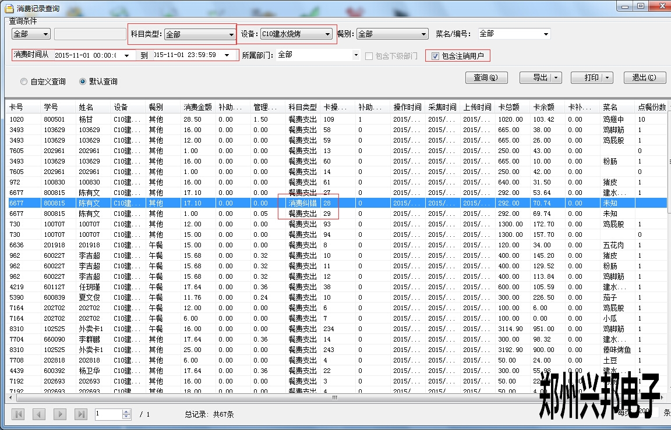This screenshot has width=671, height=430.
Task: Click the 导出 split-button dropdown arrow
Action: coord(556,78)
